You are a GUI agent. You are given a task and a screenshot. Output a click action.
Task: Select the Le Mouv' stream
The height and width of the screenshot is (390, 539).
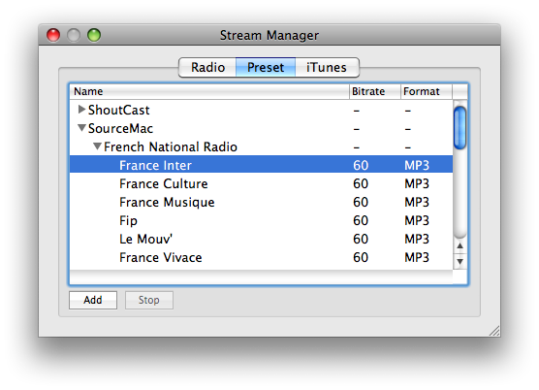(x=261, y=239)
